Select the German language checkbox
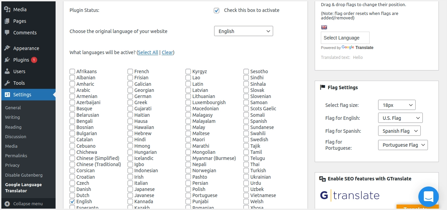Image resolution: width=447 pixels, height=210 pixels. click(130, 96)
